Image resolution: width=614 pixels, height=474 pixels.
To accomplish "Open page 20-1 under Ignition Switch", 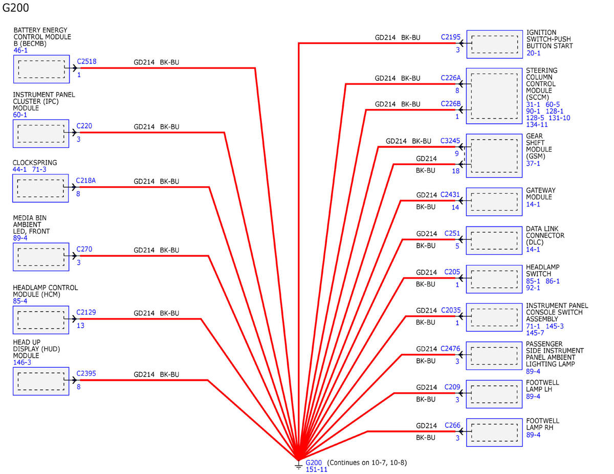I will click(x=534, y=53).
